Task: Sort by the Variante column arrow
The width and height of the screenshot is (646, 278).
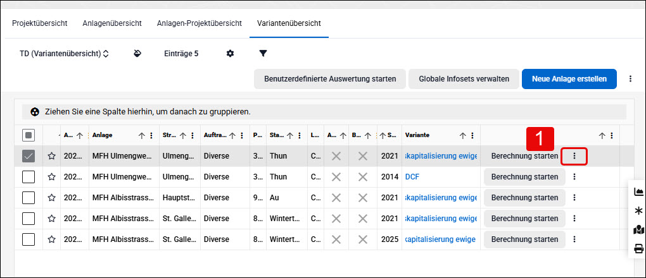Action: tap(463, 135)
